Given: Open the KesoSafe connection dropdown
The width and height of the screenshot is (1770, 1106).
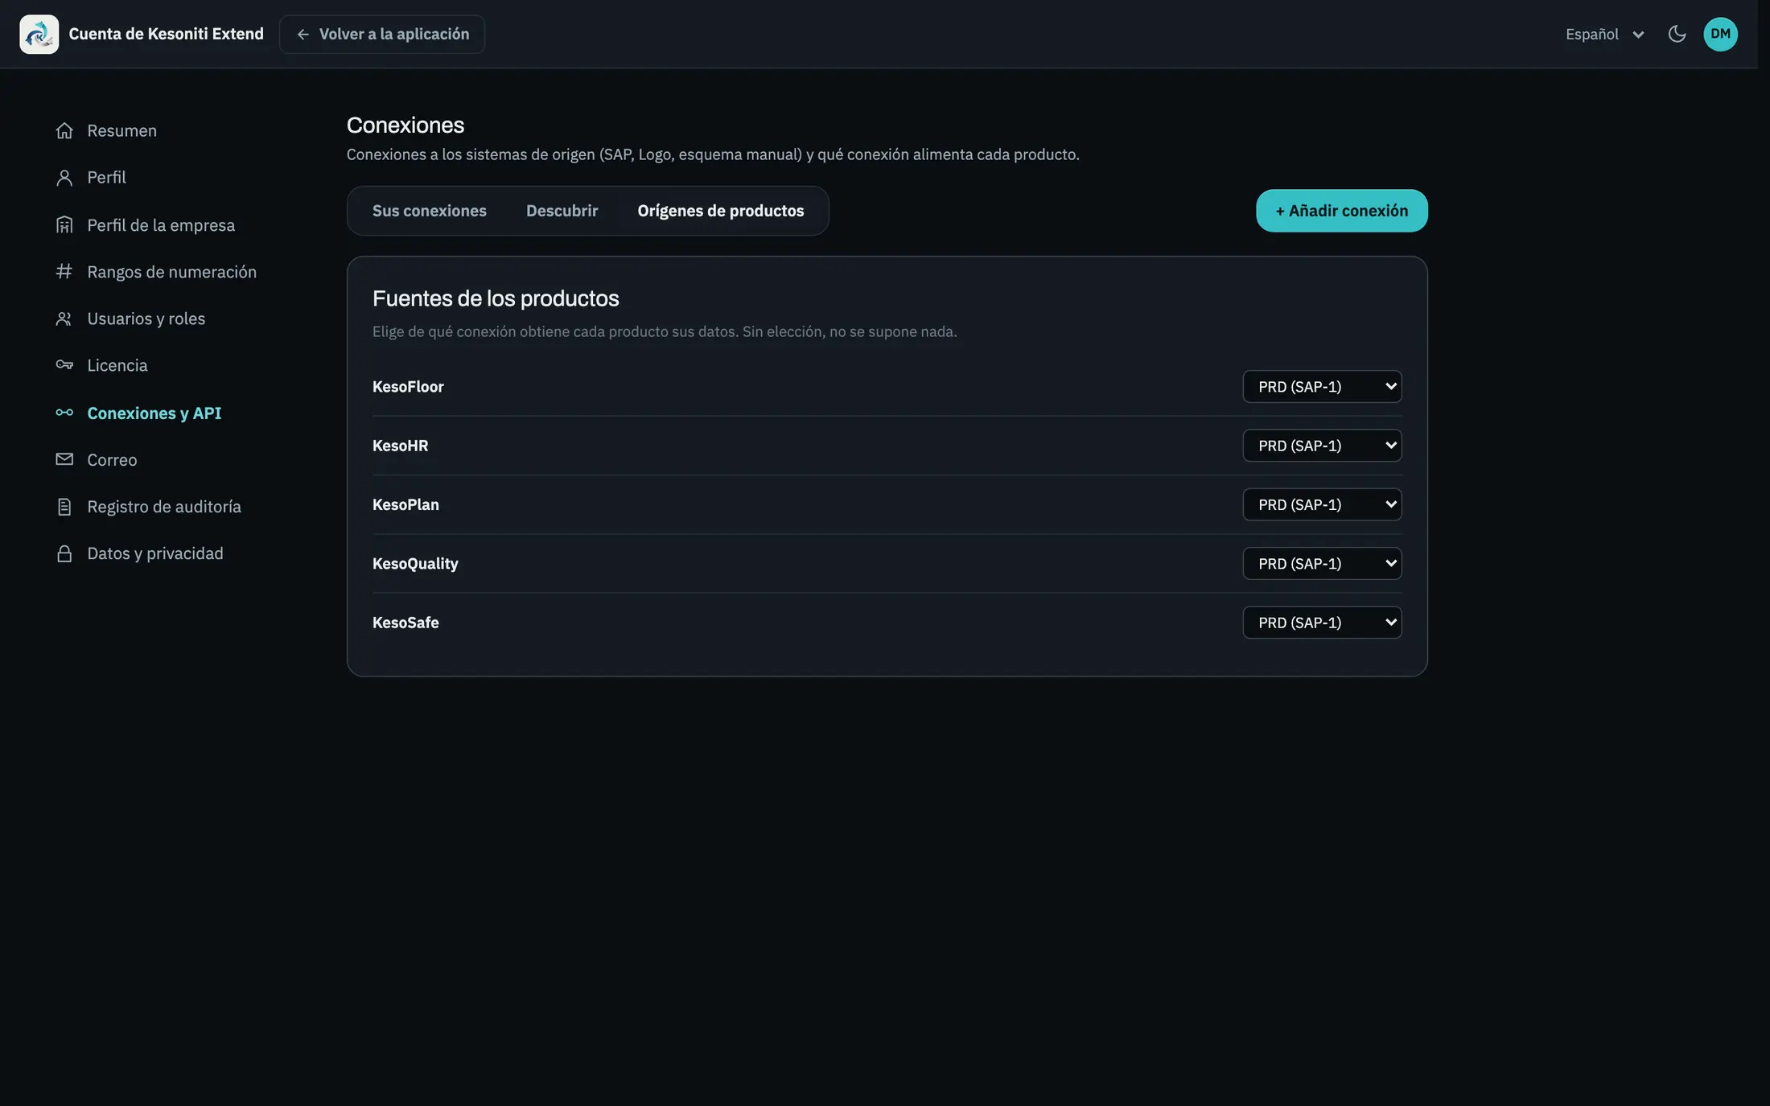Looking at the screenshot, I should coord(1322,623).
